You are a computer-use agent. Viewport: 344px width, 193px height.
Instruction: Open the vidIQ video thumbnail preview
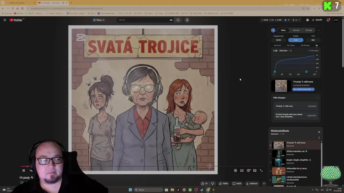[281, 86]
